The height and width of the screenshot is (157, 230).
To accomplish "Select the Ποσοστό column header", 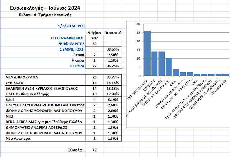I will (x=113, y=33).
